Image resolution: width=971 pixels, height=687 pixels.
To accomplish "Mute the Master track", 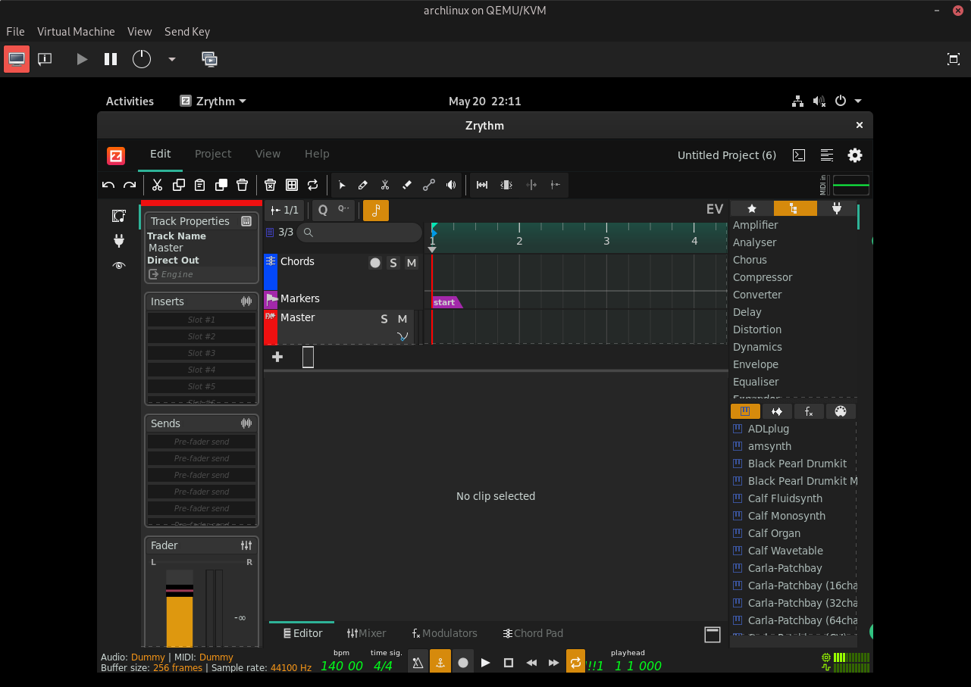I will 402,319.
